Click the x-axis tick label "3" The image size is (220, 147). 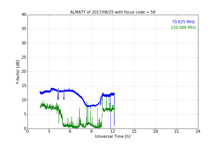(49, 131)
